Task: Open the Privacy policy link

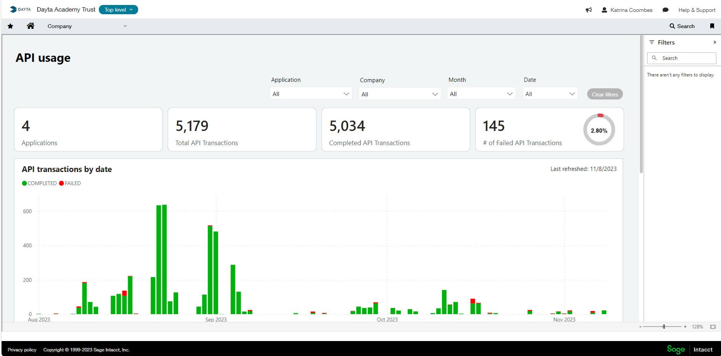Action: [x=22, y=350]
